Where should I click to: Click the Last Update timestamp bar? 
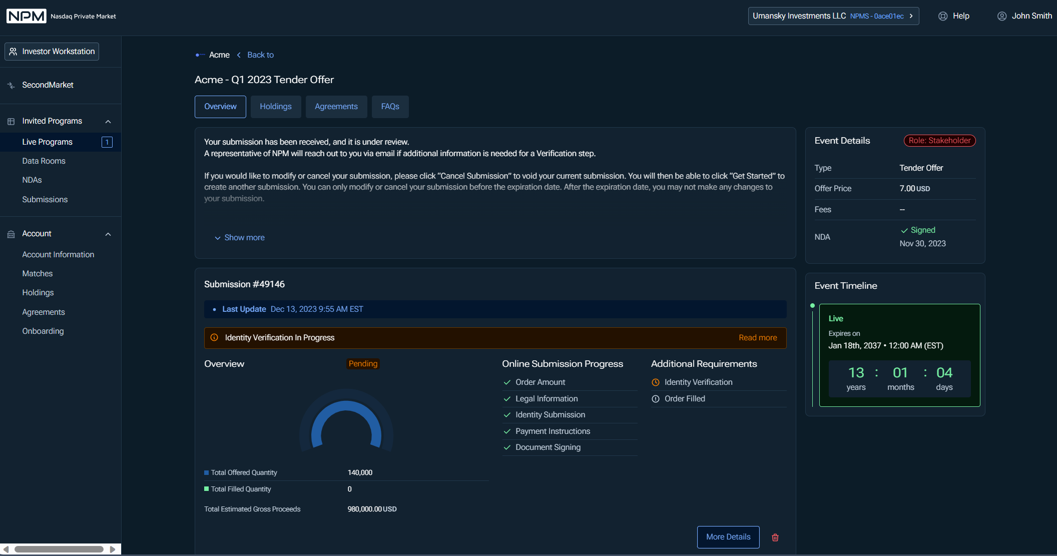pos(495,309)
